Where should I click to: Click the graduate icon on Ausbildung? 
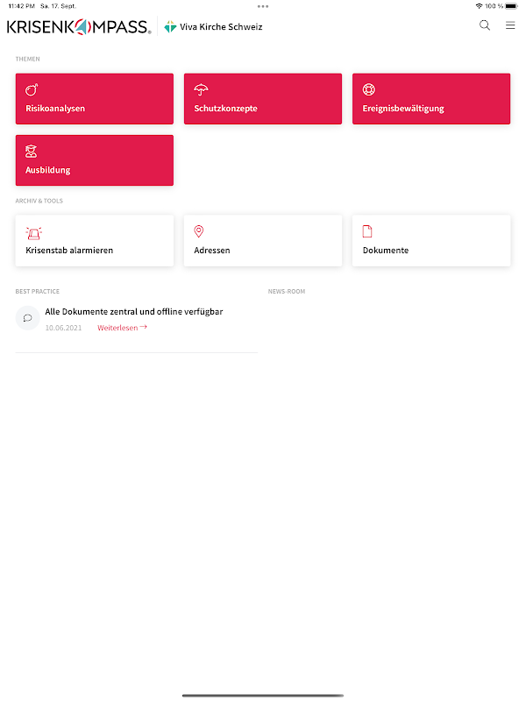(x=32, y=151)
